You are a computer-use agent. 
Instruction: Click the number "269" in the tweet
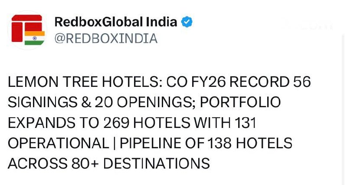117,123
